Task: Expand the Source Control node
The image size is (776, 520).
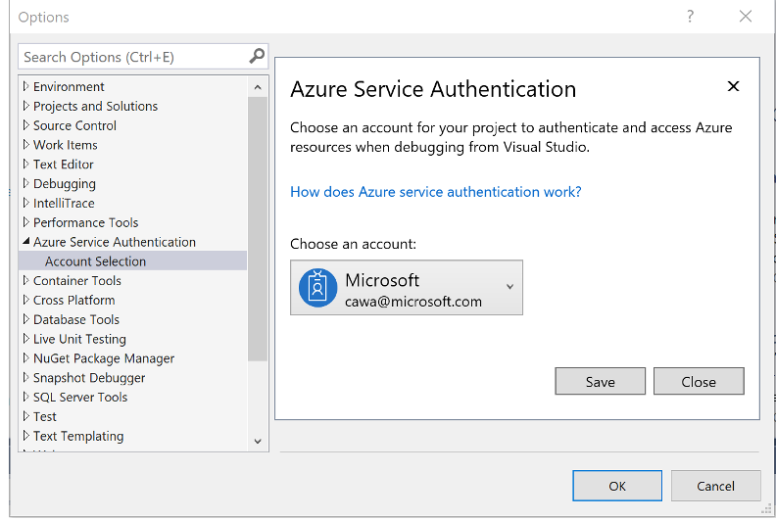Action: coord(26,124)
